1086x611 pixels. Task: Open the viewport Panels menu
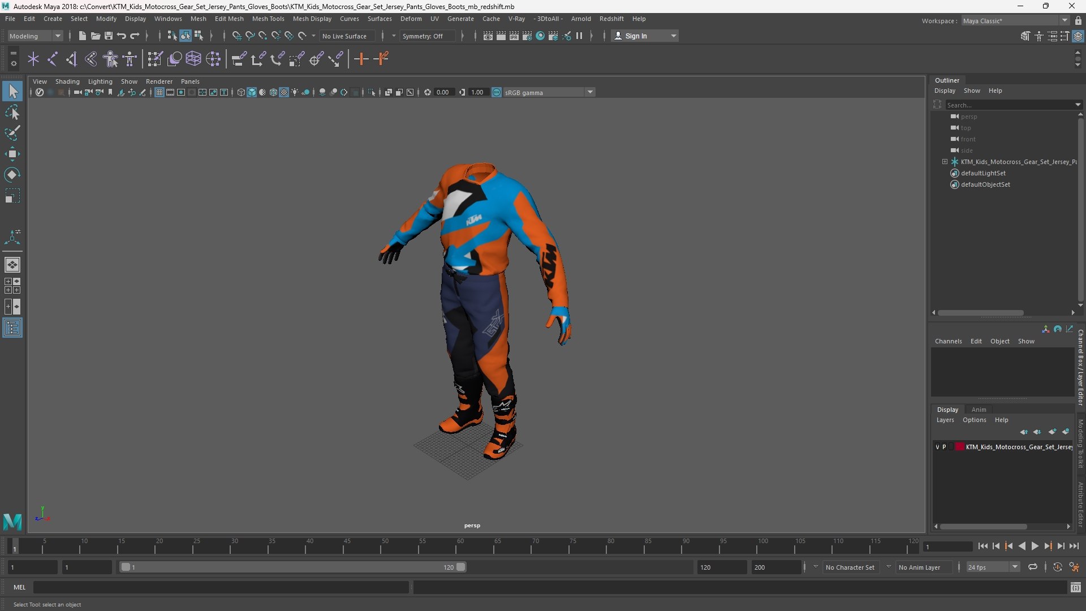(x=190, y=81)
